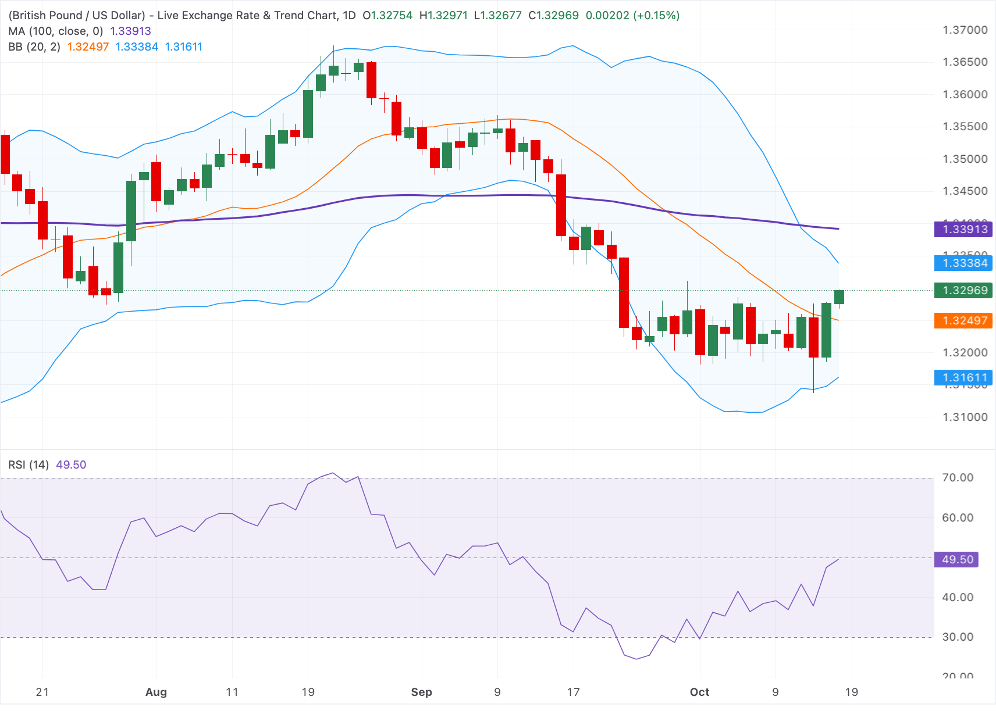Click the MA value 1.33913 in legend
996x711 pixels.
tap(130, 31)
